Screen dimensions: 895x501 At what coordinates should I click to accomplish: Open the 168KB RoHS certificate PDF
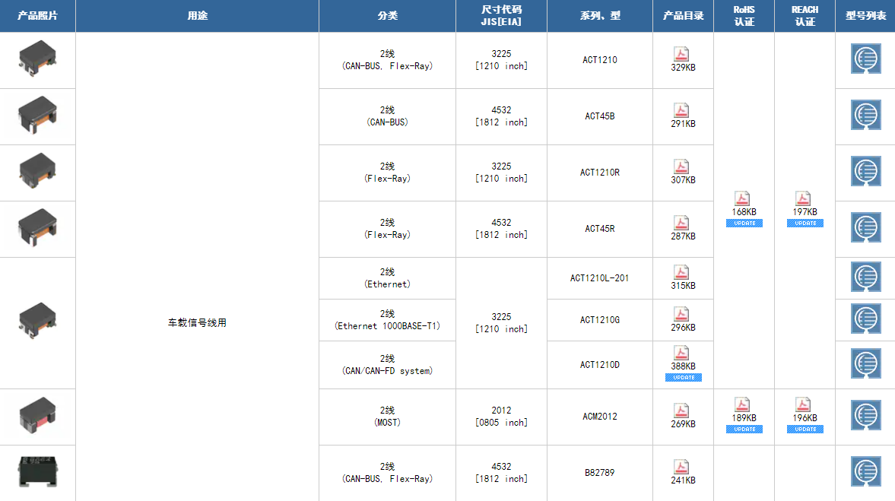tap(744, 199)
